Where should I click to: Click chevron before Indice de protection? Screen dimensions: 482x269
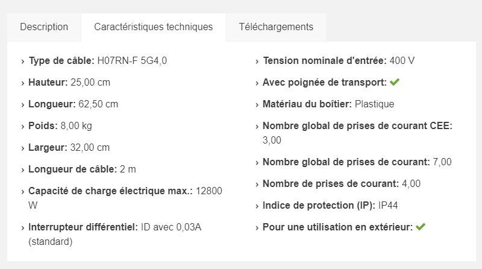tap(257, 206)
